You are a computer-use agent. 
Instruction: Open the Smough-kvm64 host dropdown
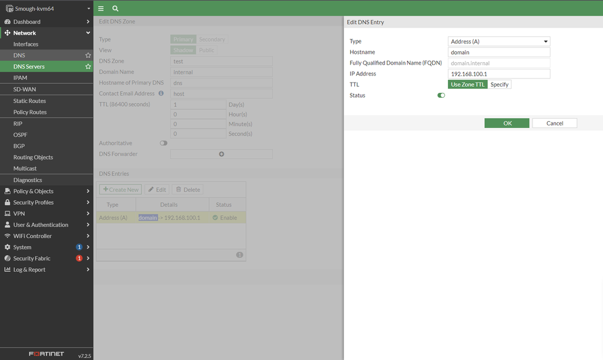[89, 8]
